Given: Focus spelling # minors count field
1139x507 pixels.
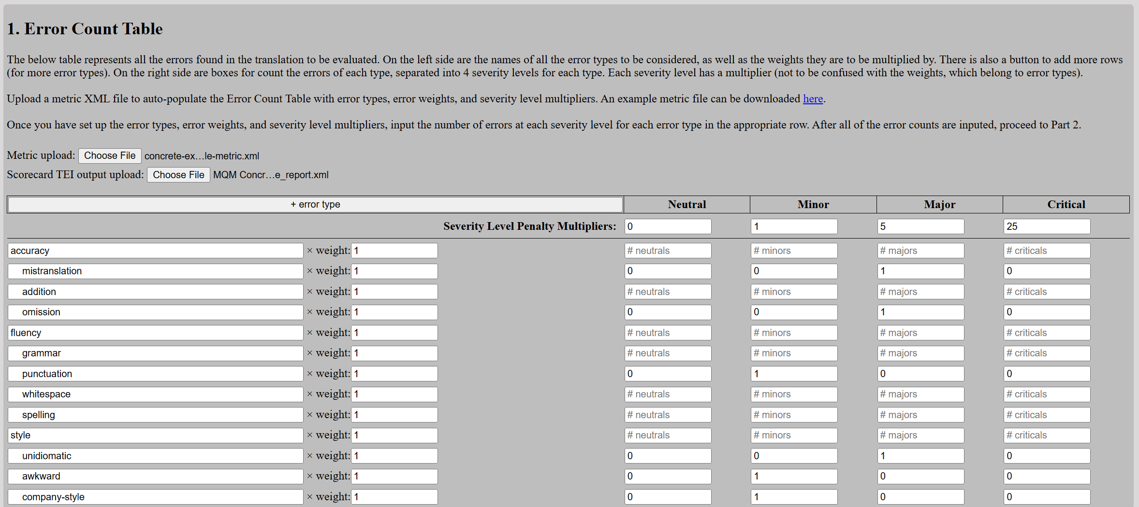Looking at the screenshot, I should point(794,415).
